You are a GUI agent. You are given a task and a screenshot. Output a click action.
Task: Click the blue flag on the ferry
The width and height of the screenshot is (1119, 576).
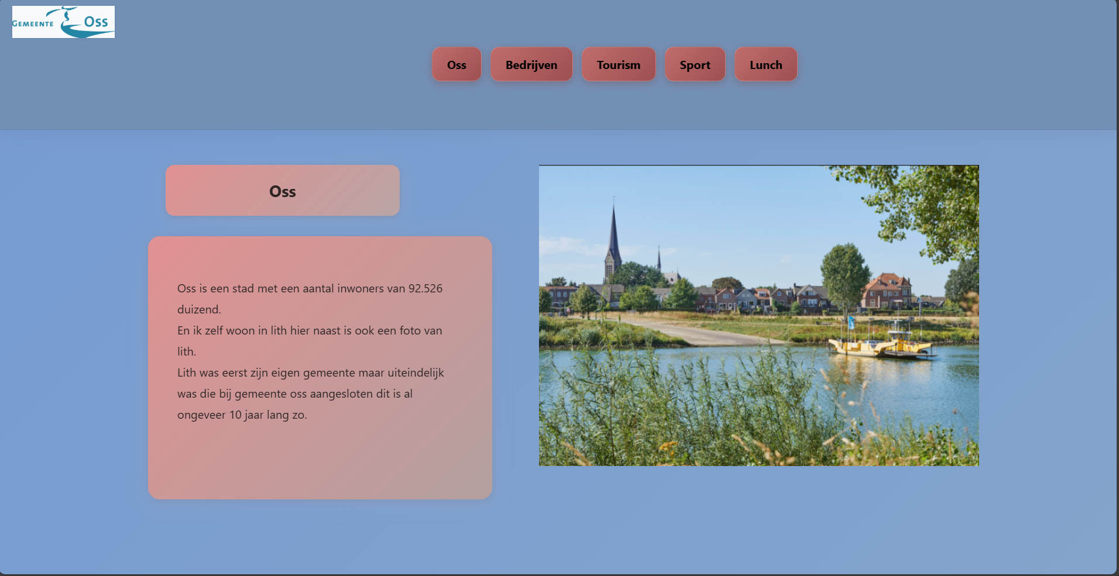click(x=852, y=322)
